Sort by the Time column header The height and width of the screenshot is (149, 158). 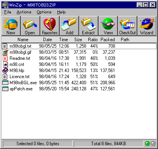pos(64,40)
